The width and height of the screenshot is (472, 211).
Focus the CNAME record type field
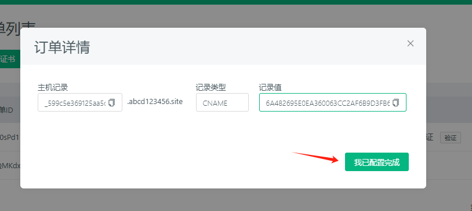click(x=222, y=102)
